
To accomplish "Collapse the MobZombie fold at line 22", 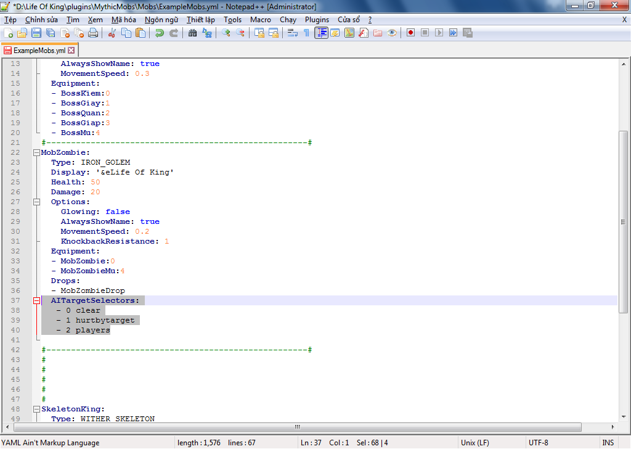I will [37, 152].
